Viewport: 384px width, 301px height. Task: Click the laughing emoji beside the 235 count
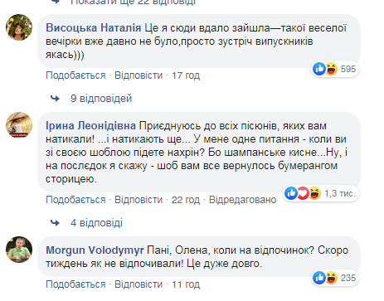pyautogui.click(x=331, y=278)
